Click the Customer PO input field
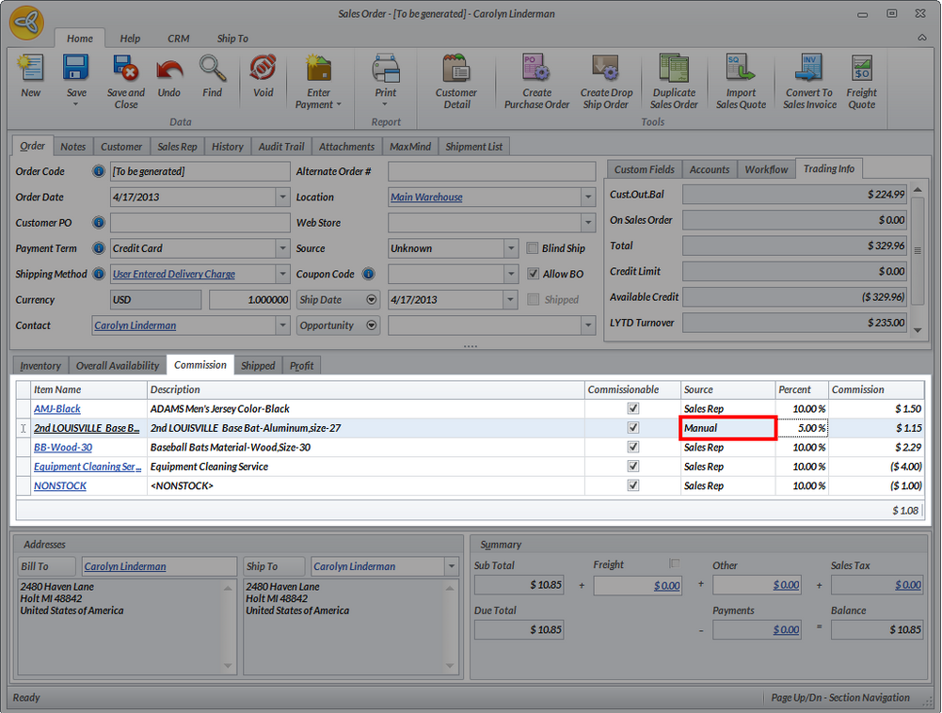 200,223
